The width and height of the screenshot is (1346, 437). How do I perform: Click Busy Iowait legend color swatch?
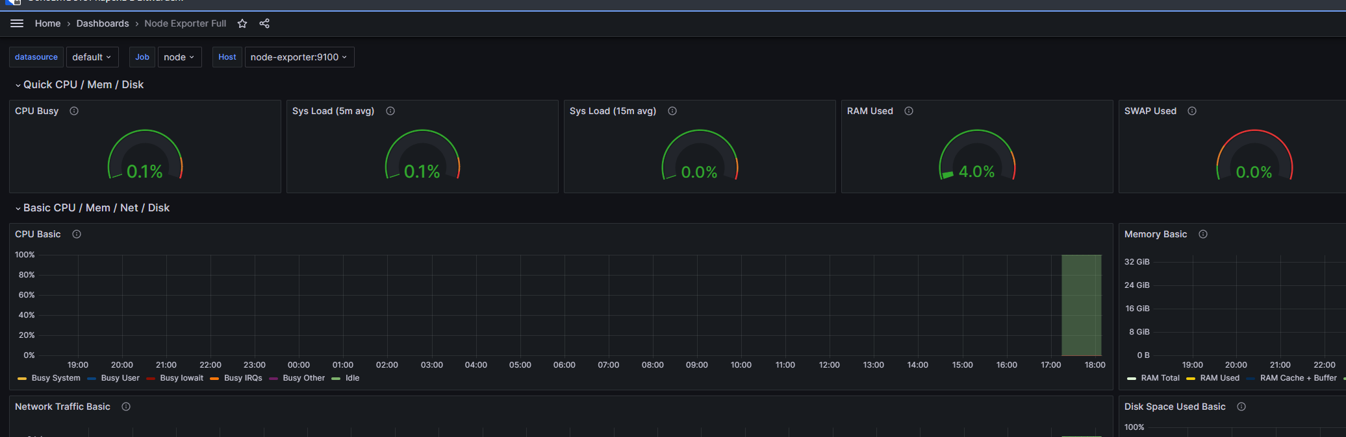pos(151,379)
